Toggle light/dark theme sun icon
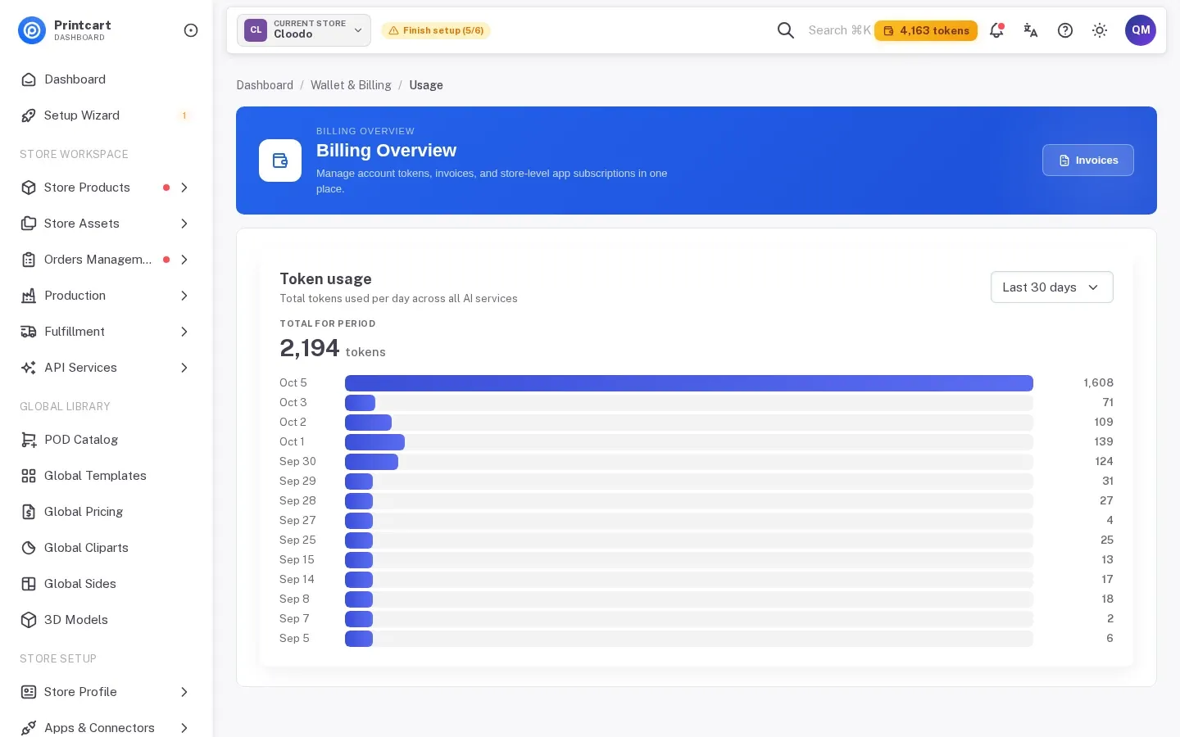 (1100, 30)
